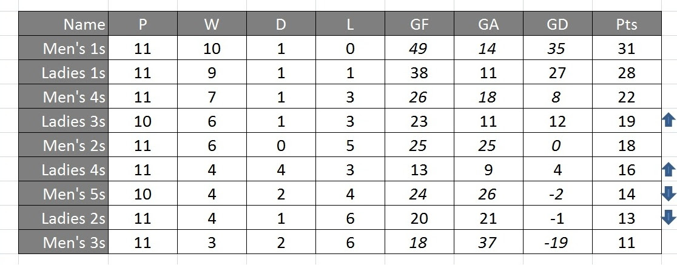The height and width of the screenshot is (265, 677).
Task: Select the Name header cell
Action: (x=64, y=24)
